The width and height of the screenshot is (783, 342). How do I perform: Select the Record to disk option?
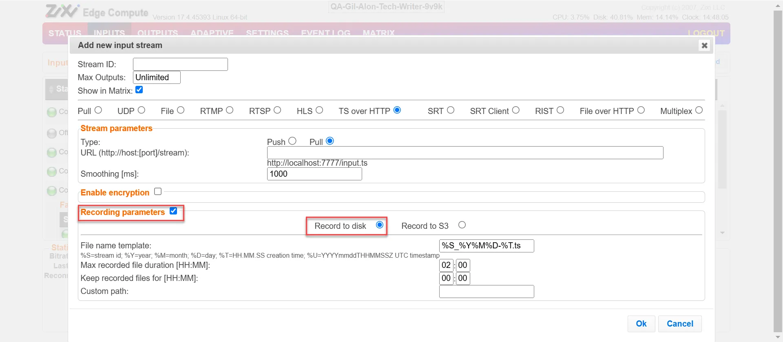(x=380, y=225)
